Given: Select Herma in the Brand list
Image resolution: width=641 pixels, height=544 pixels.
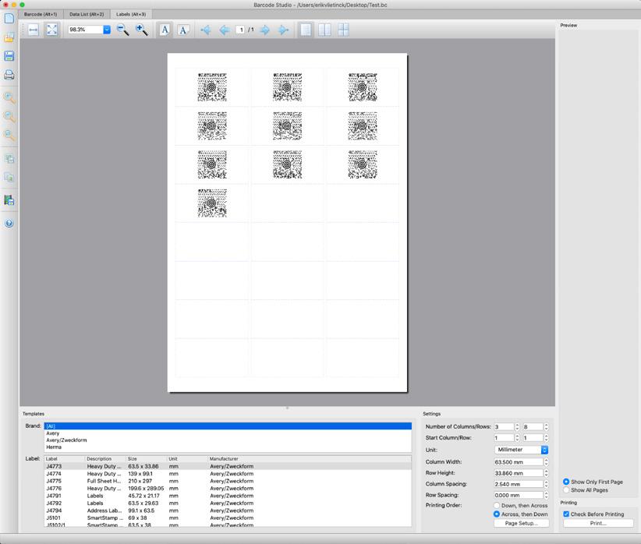Looking at the screenshot, I should (x=228, y=447).
